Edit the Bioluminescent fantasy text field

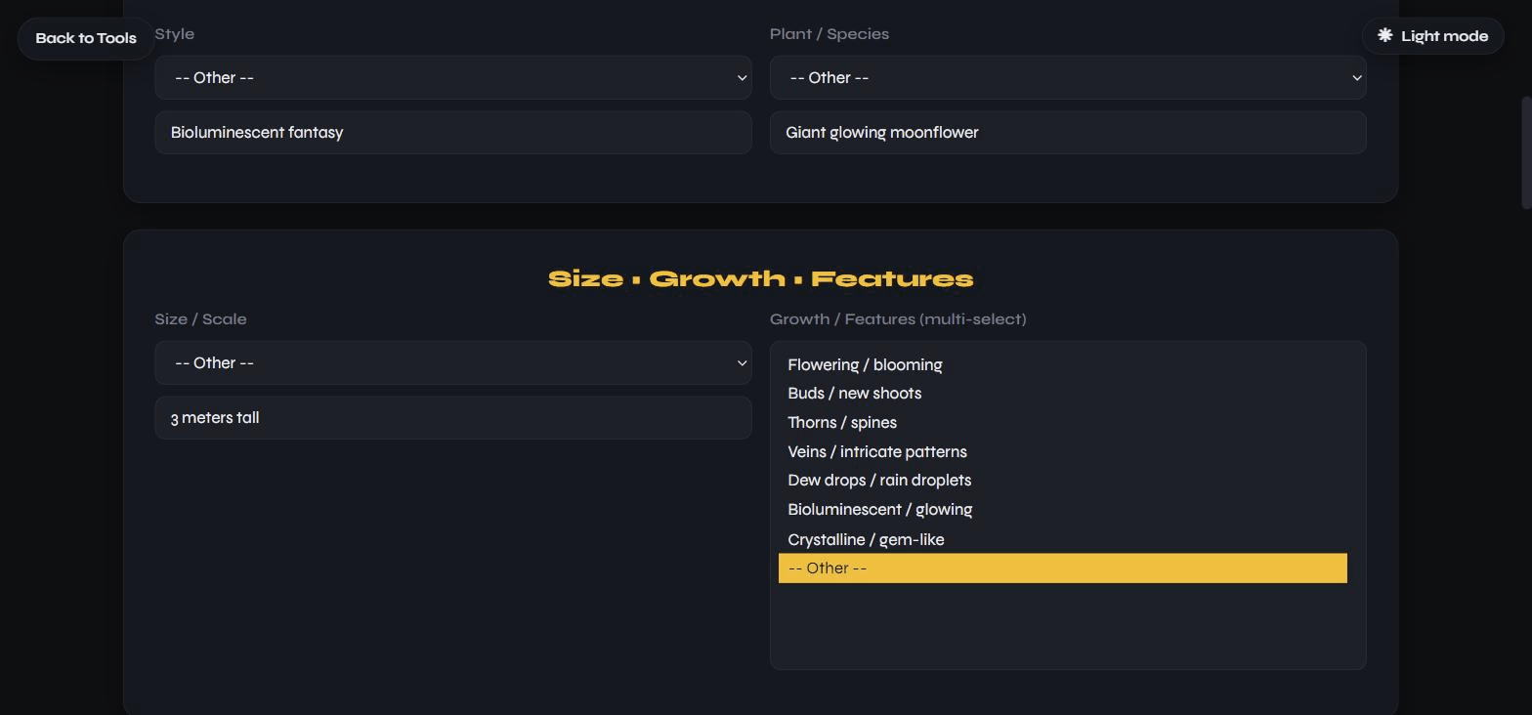click(x=453, y=132)
